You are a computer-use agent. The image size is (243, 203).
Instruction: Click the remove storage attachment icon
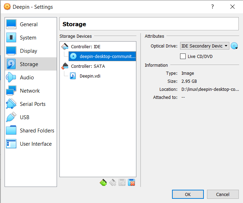tap(131, 182)
